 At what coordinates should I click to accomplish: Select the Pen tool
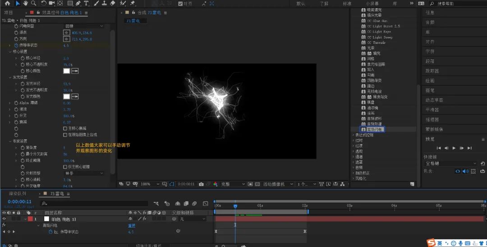click(x=78, y=4)
